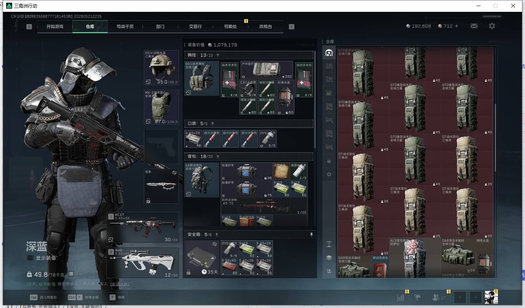This screenshot has height=308, width=525.
Task: Select the empty pistol slot
Action: (161, 147)
